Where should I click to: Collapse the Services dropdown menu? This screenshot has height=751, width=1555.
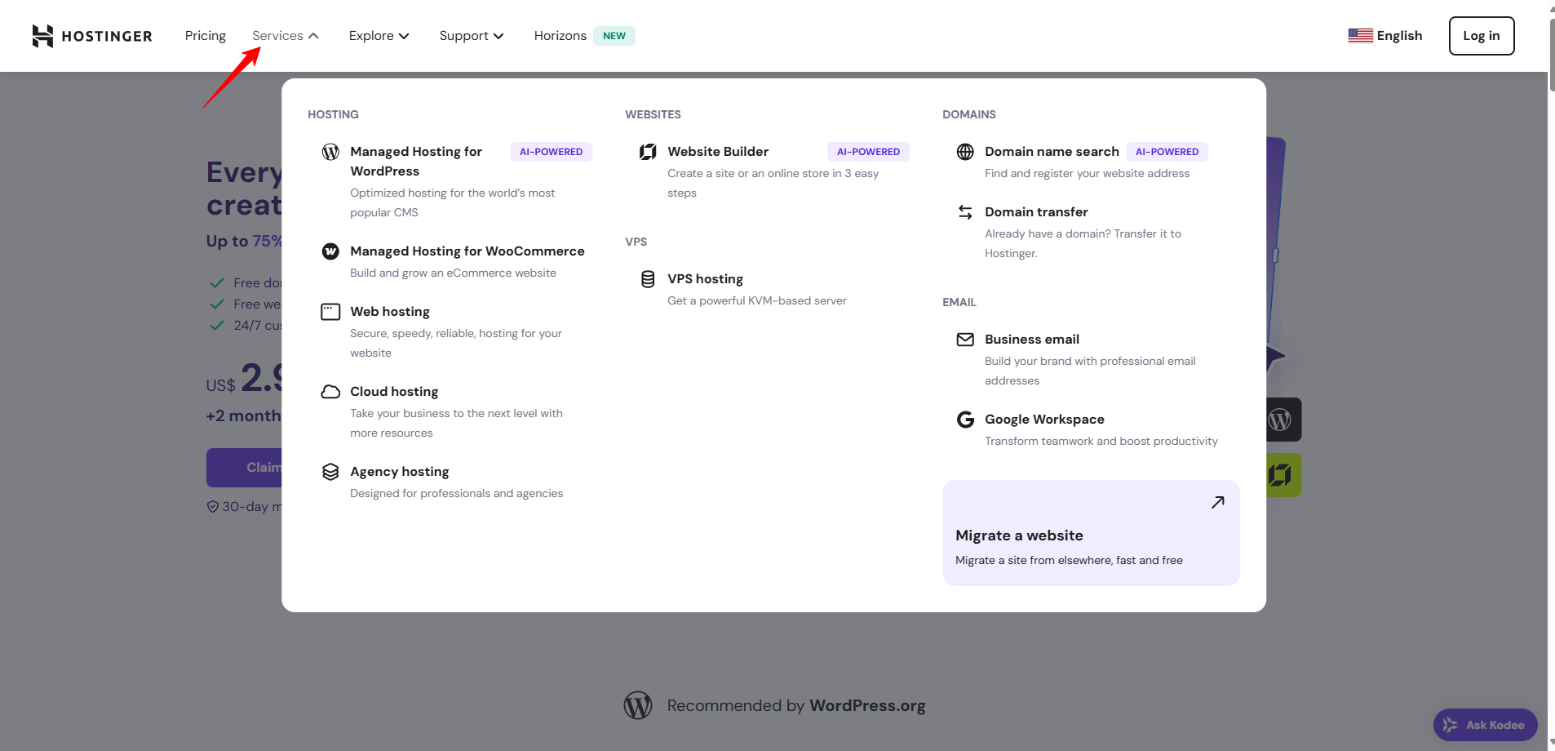click(286, 36)
